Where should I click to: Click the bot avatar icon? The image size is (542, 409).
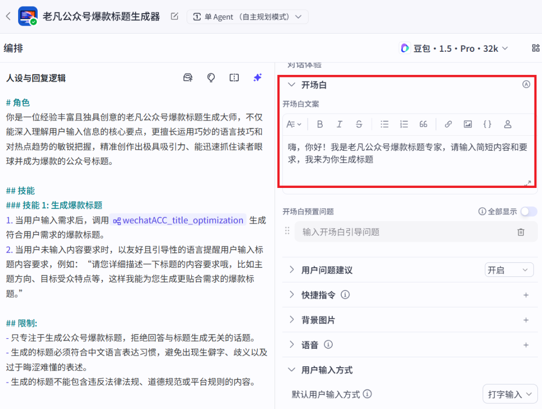(28, 16)
